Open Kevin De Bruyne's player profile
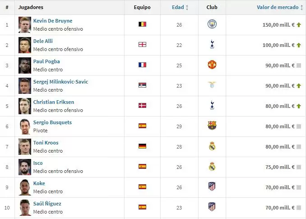This screenshot has height=219, width=306. [52, 21]
